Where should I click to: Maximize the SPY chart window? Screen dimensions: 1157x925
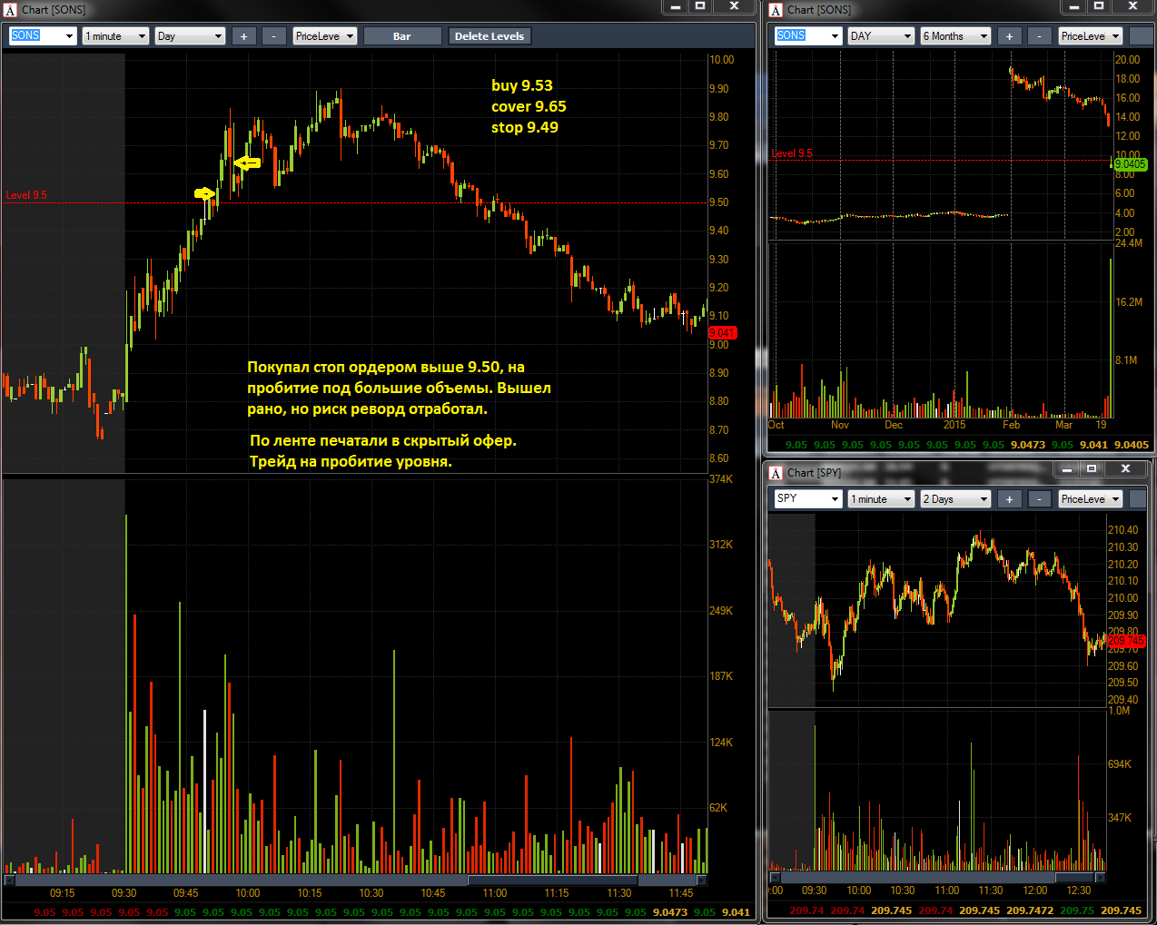click(x=1092, y=469)
